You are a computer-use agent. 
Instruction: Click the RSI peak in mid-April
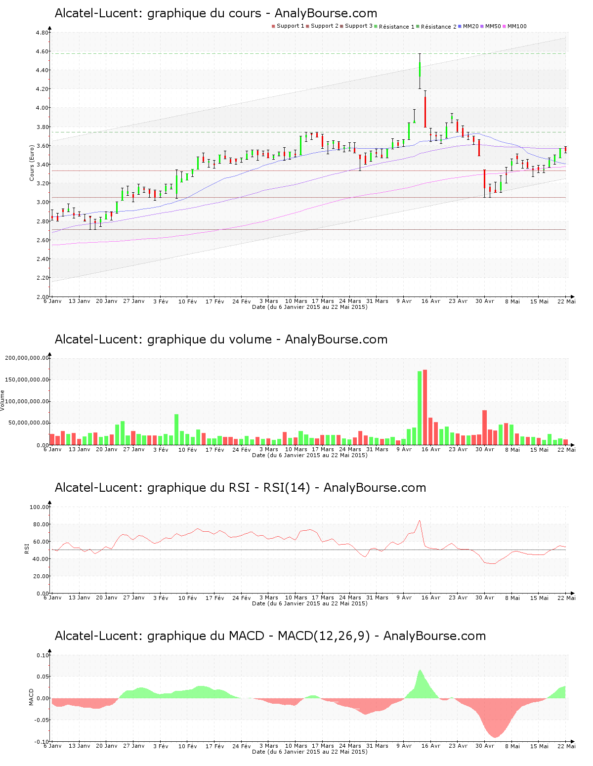(420, 520)
